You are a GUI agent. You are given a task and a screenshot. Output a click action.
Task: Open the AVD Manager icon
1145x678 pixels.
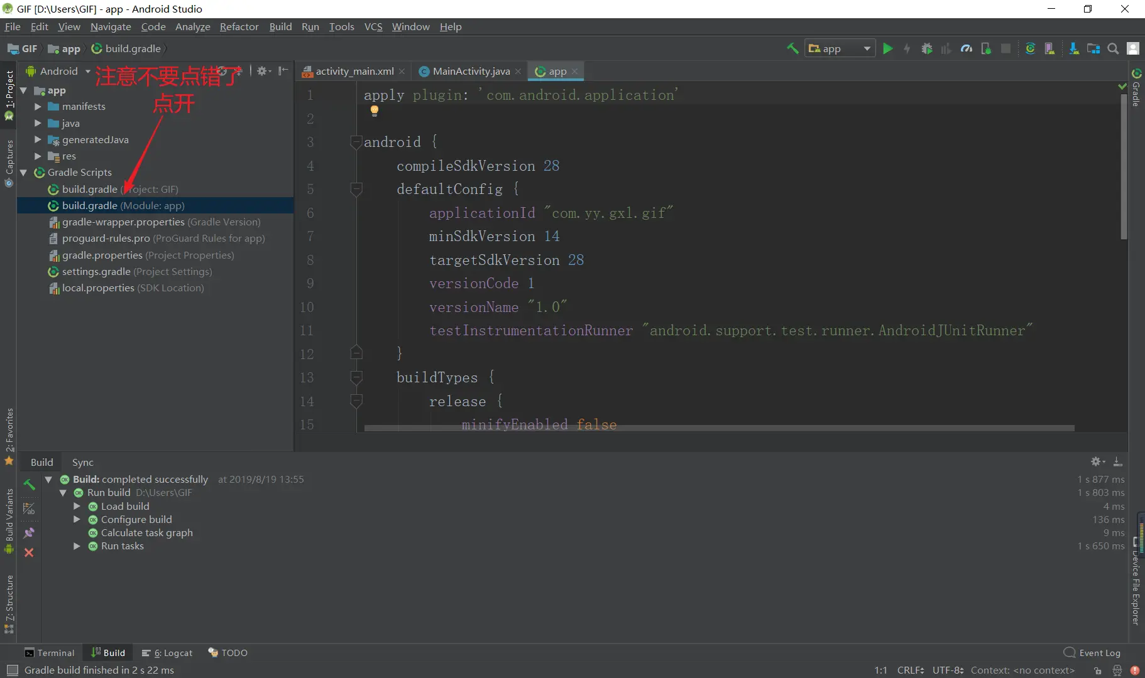1049,49
